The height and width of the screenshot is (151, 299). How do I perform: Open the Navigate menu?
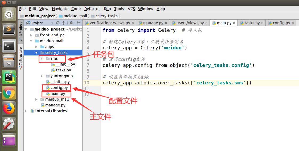[60, 9]
